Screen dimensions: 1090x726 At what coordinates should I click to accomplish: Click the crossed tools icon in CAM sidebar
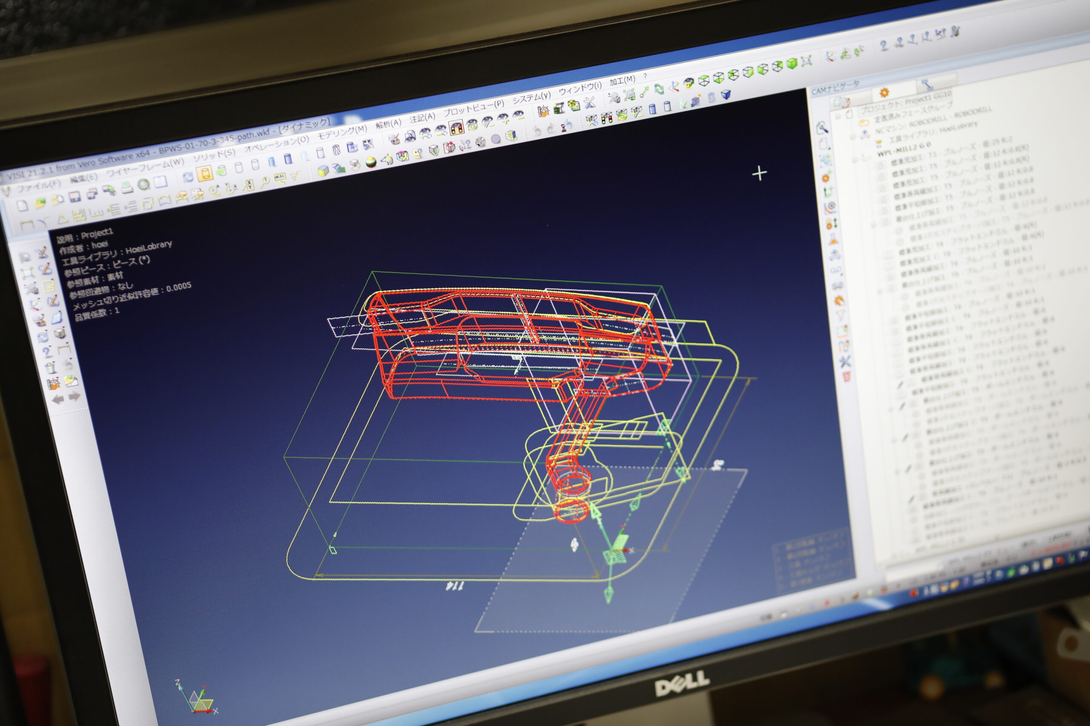tap(844, 361)
